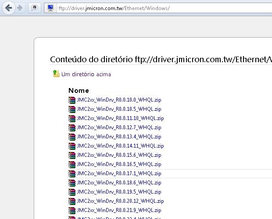The image size is (272, 219).
Task: Download JMC2xx_WinDrv_R0.0.20.12_WHQL.zip
Action: coord(120,201)
